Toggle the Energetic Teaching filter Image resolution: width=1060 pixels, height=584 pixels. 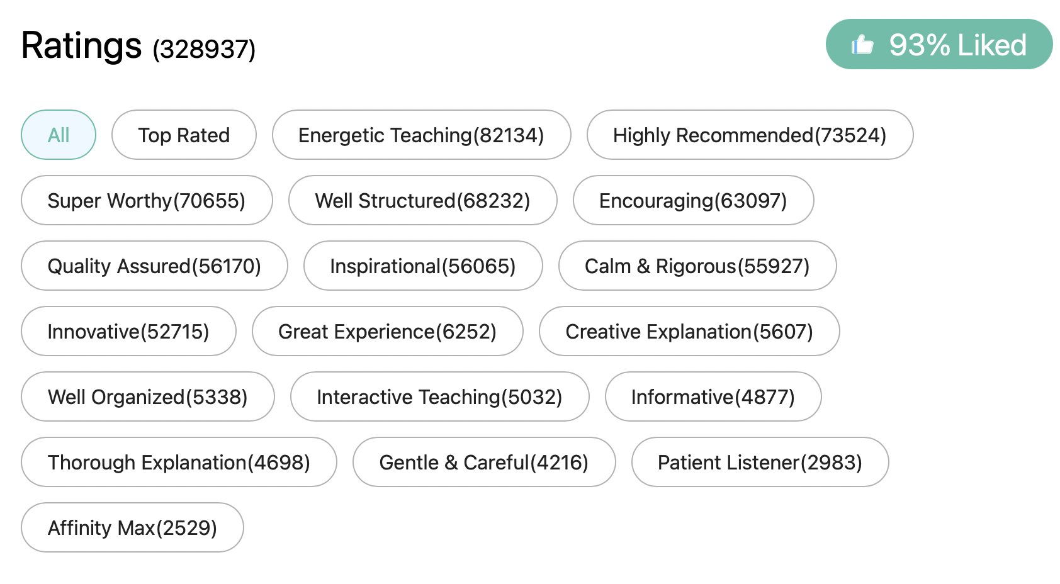(421, 135)
